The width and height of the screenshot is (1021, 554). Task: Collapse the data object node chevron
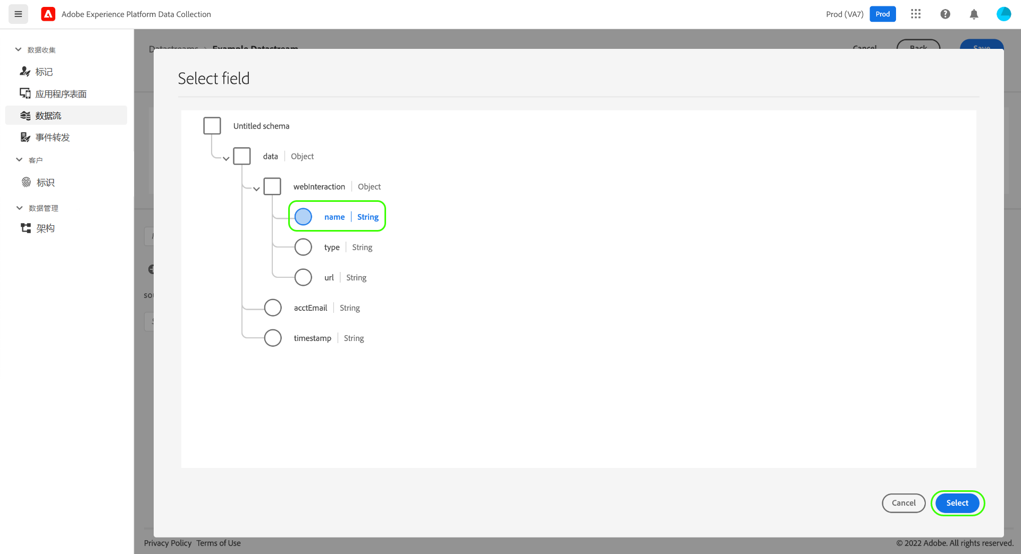coord(226,158)
